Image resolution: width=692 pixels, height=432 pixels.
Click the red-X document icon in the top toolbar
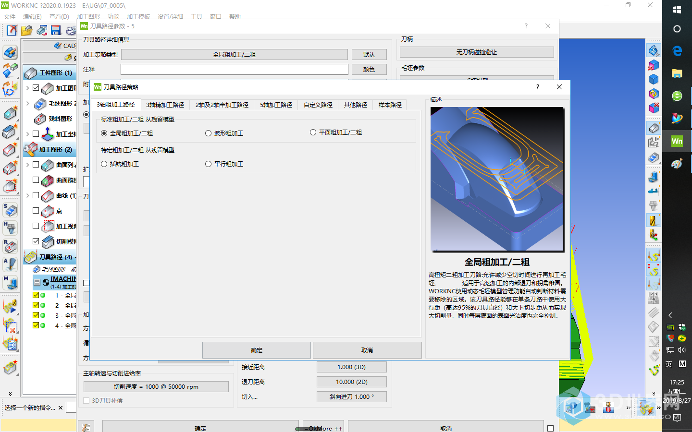(12, 31)
